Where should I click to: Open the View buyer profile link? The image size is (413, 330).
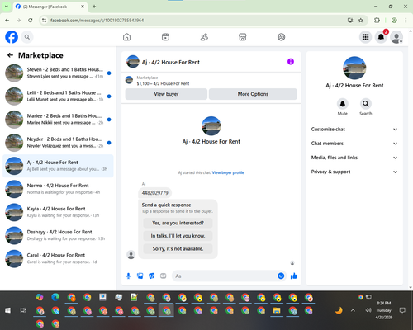228,172
